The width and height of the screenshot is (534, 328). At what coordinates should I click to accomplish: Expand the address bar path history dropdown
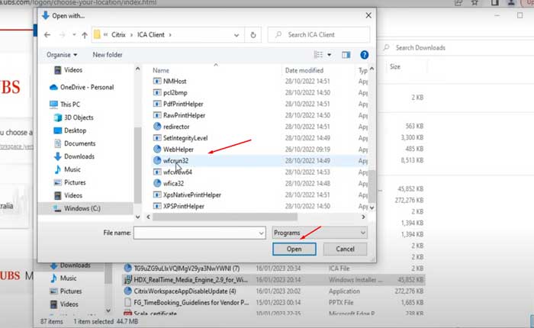tap(236, 35)
